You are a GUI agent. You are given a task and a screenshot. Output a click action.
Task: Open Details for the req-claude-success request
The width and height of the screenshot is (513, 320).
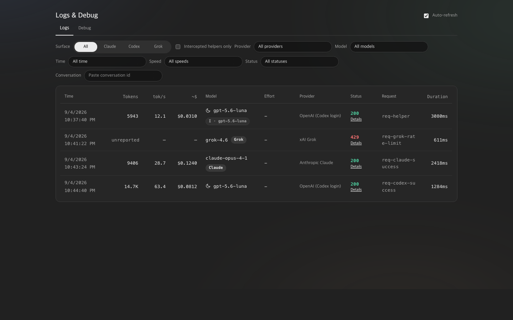click(356, 167)
